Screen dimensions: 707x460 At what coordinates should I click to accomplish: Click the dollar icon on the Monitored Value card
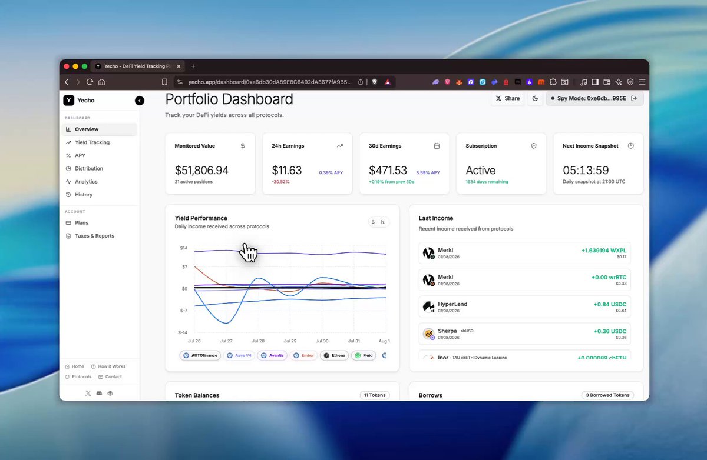click(x=243, y=146)
